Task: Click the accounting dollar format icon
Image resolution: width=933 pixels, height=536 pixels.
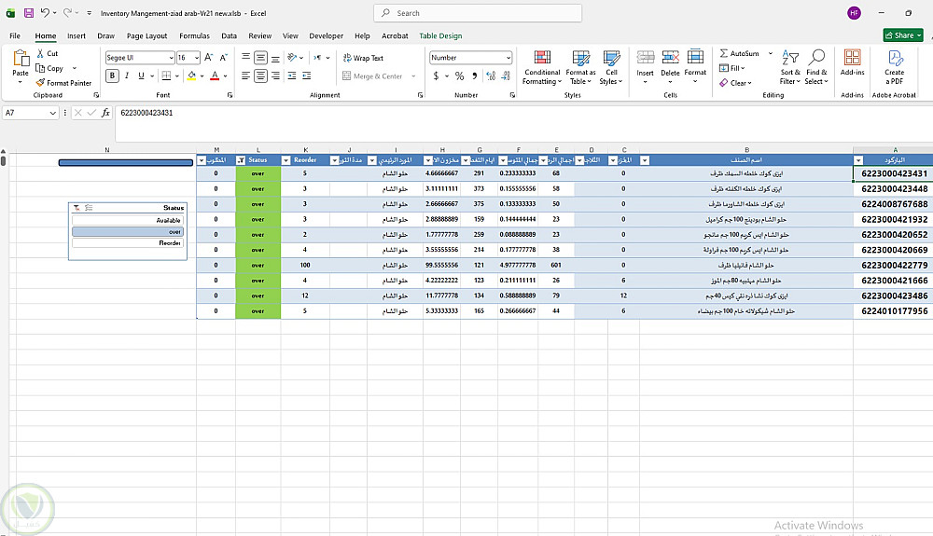Action: (436, 76)
